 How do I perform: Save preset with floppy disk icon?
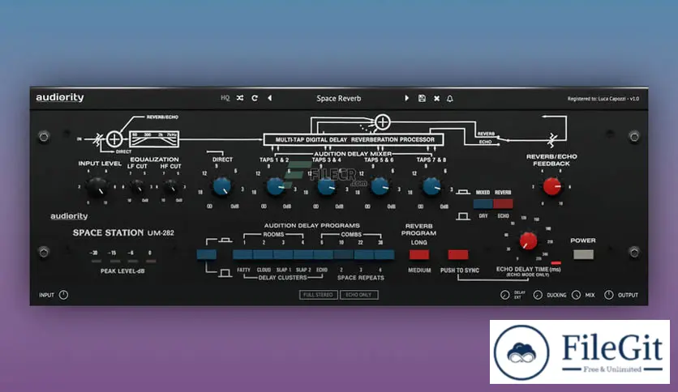(x=422, y=98)
